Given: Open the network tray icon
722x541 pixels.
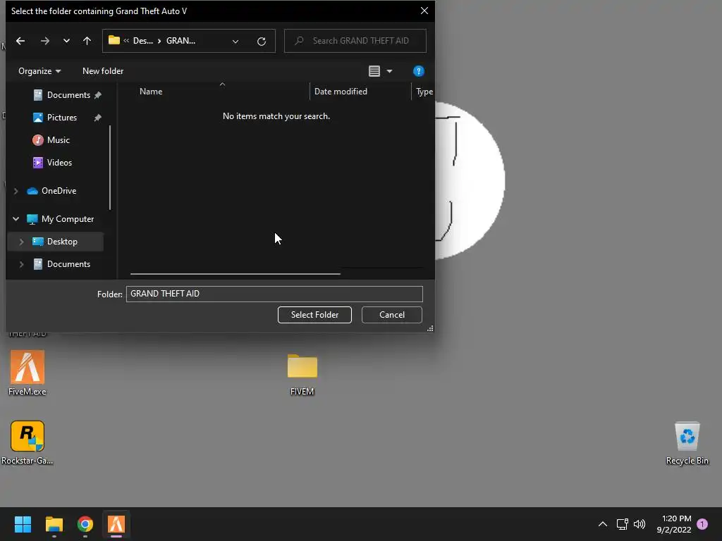Looking at the screenshot, I should pyautogui.click(x=622, y=524).
